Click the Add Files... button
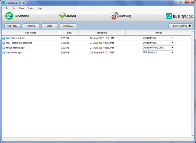The image size is (196, 143). tap(13, 26)
